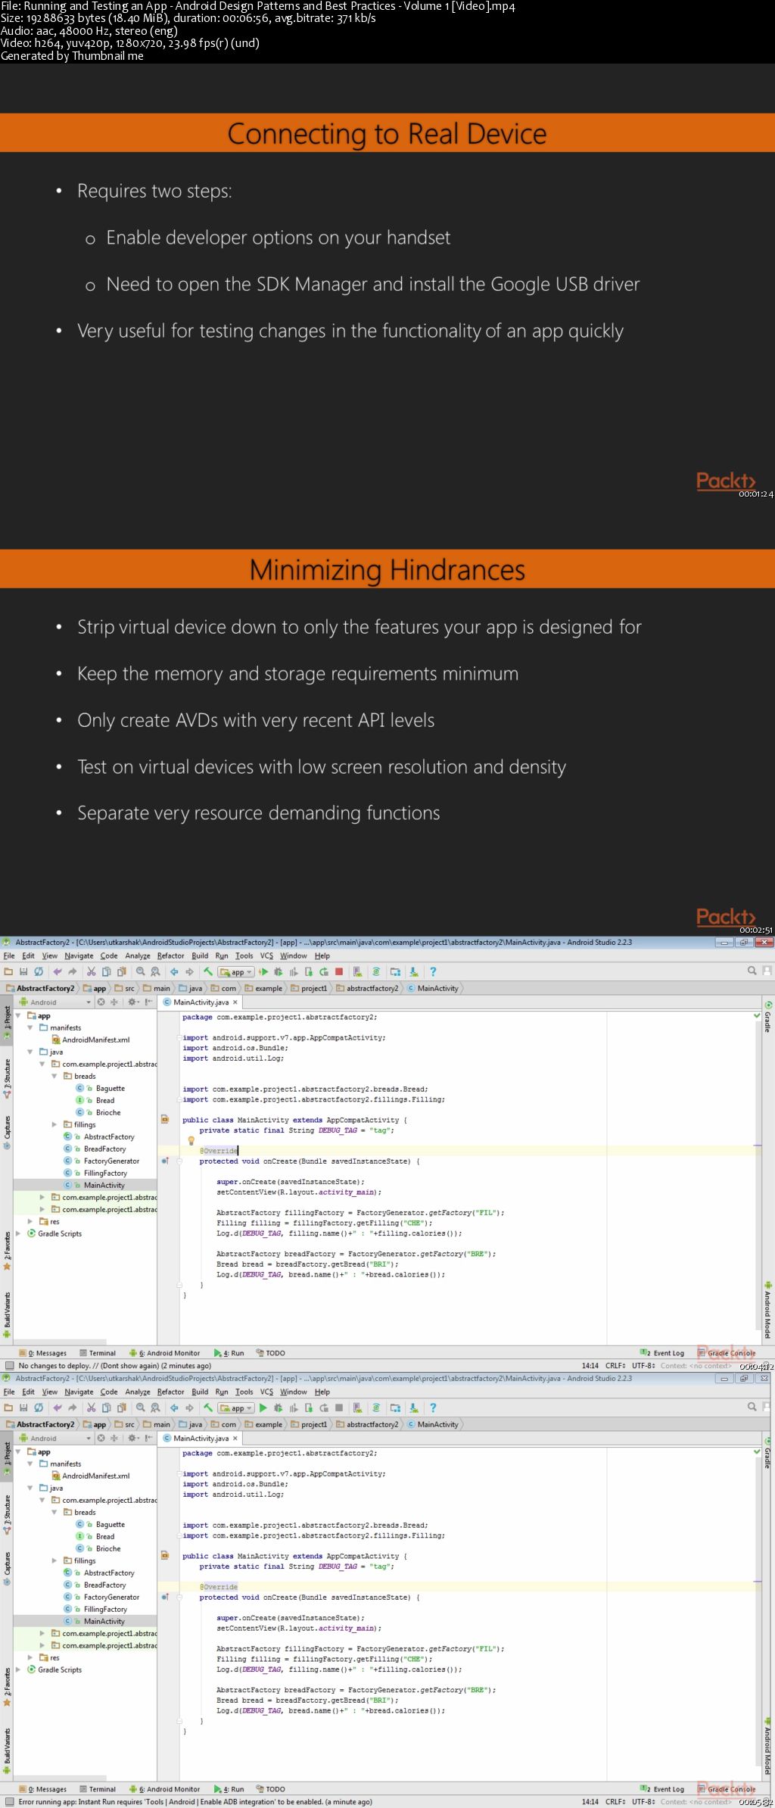This screenshot has width=775, height=1808.
Task: Toggle the Event Log panel in the 00:05:52 frame
Action: point(663,1789)
